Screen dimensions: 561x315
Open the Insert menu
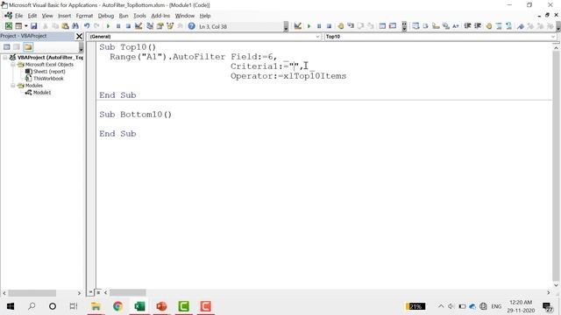(x=64, y=16)
